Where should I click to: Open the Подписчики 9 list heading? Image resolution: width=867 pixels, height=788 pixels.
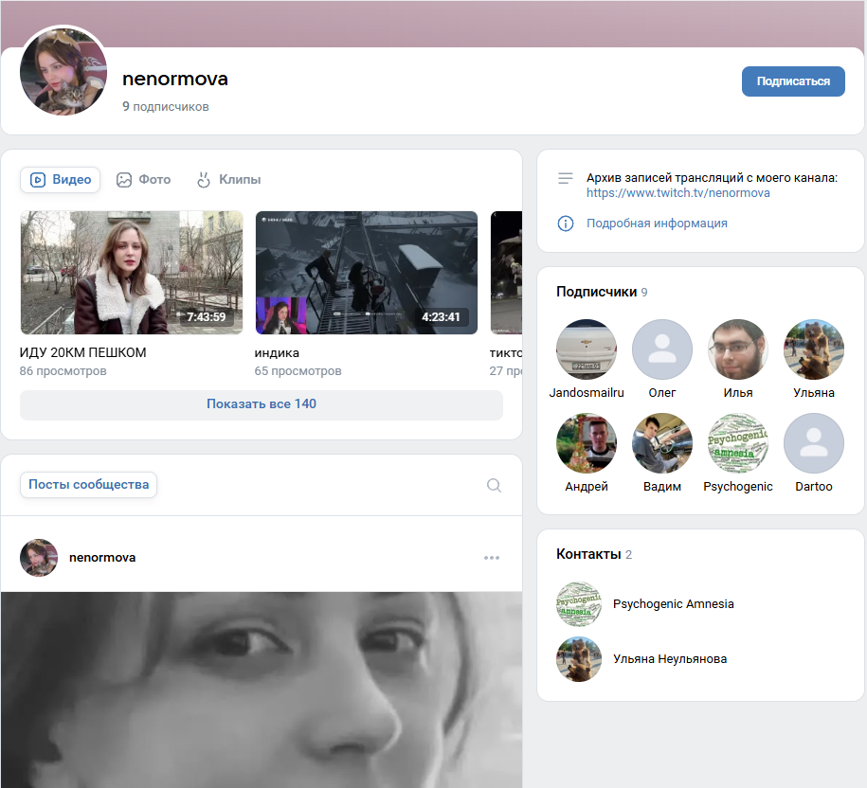click(x=602, y=292)
